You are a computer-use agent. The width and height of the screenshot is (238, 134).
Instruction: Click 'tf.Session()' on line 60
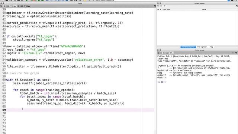coord(25,80)
